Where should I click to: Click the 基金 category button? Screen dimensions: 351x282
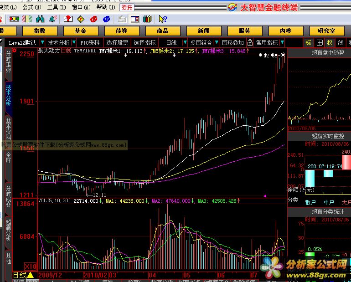(x=81, y=31)
